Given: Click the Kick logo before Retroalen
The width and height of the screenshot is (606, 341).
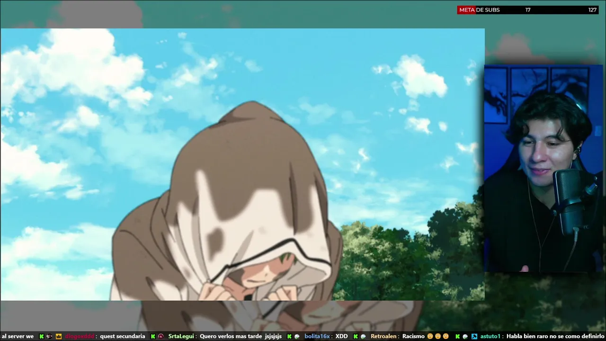Looking at the screenshot, I should tap(356, 336).
